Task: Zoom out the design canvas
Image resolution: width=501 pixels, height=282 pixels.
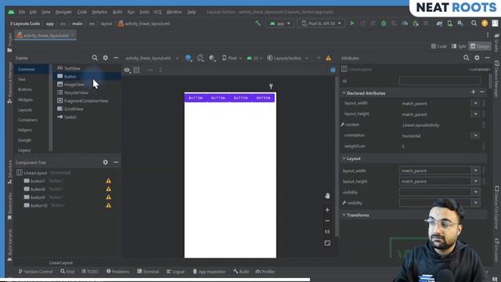Action: pos(327,221)
